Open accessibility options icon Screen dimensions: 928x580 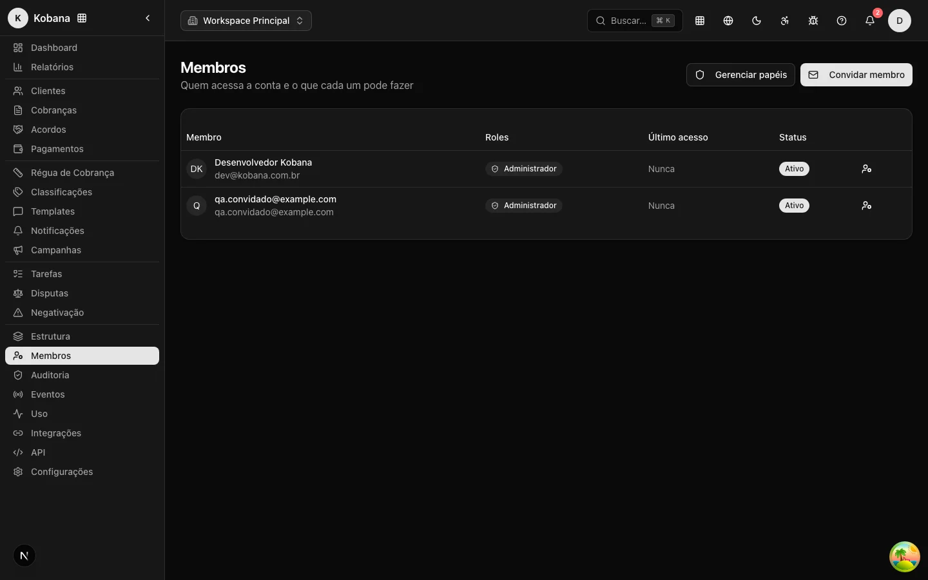point(785,21)
